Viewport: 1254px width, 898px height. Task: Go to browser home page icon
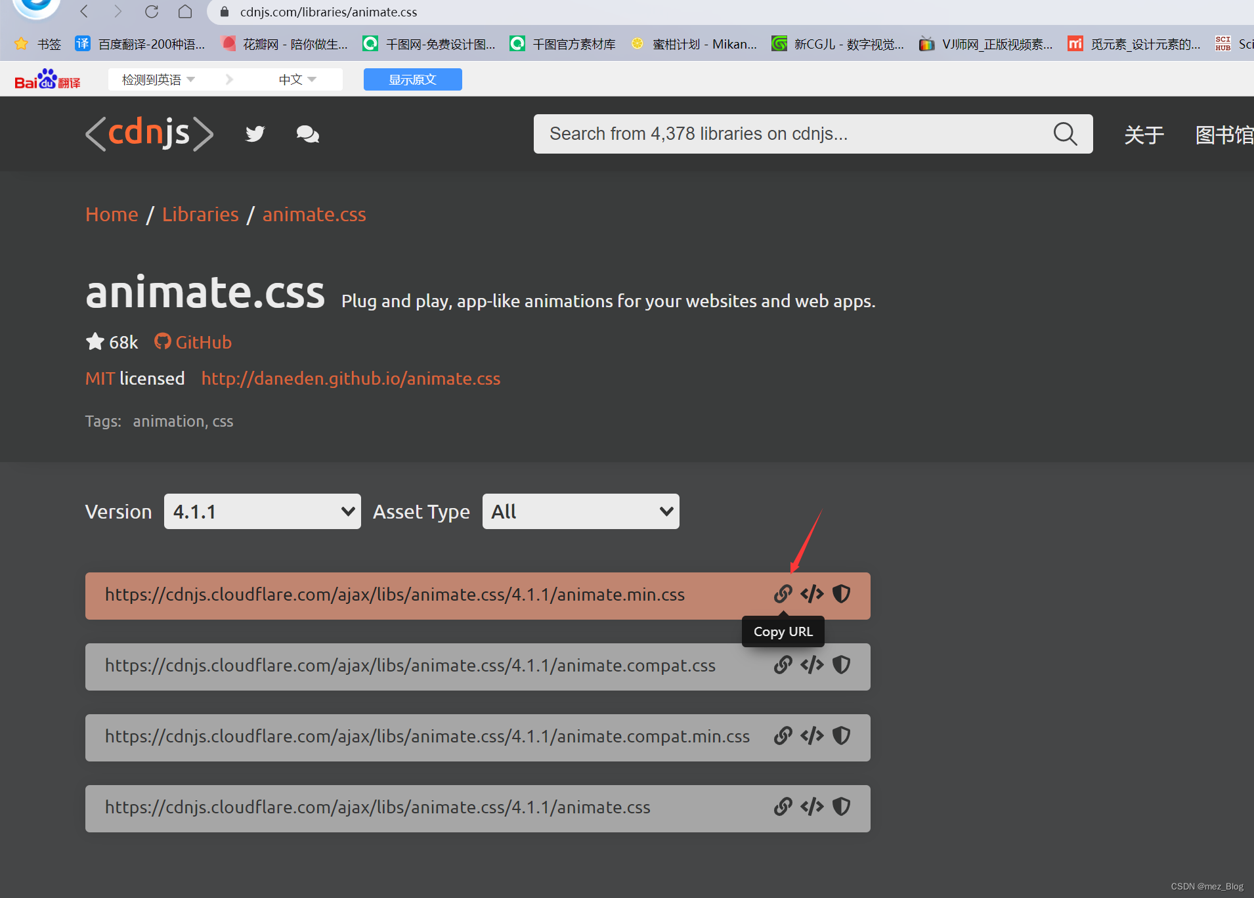click(x=185, y=11)
